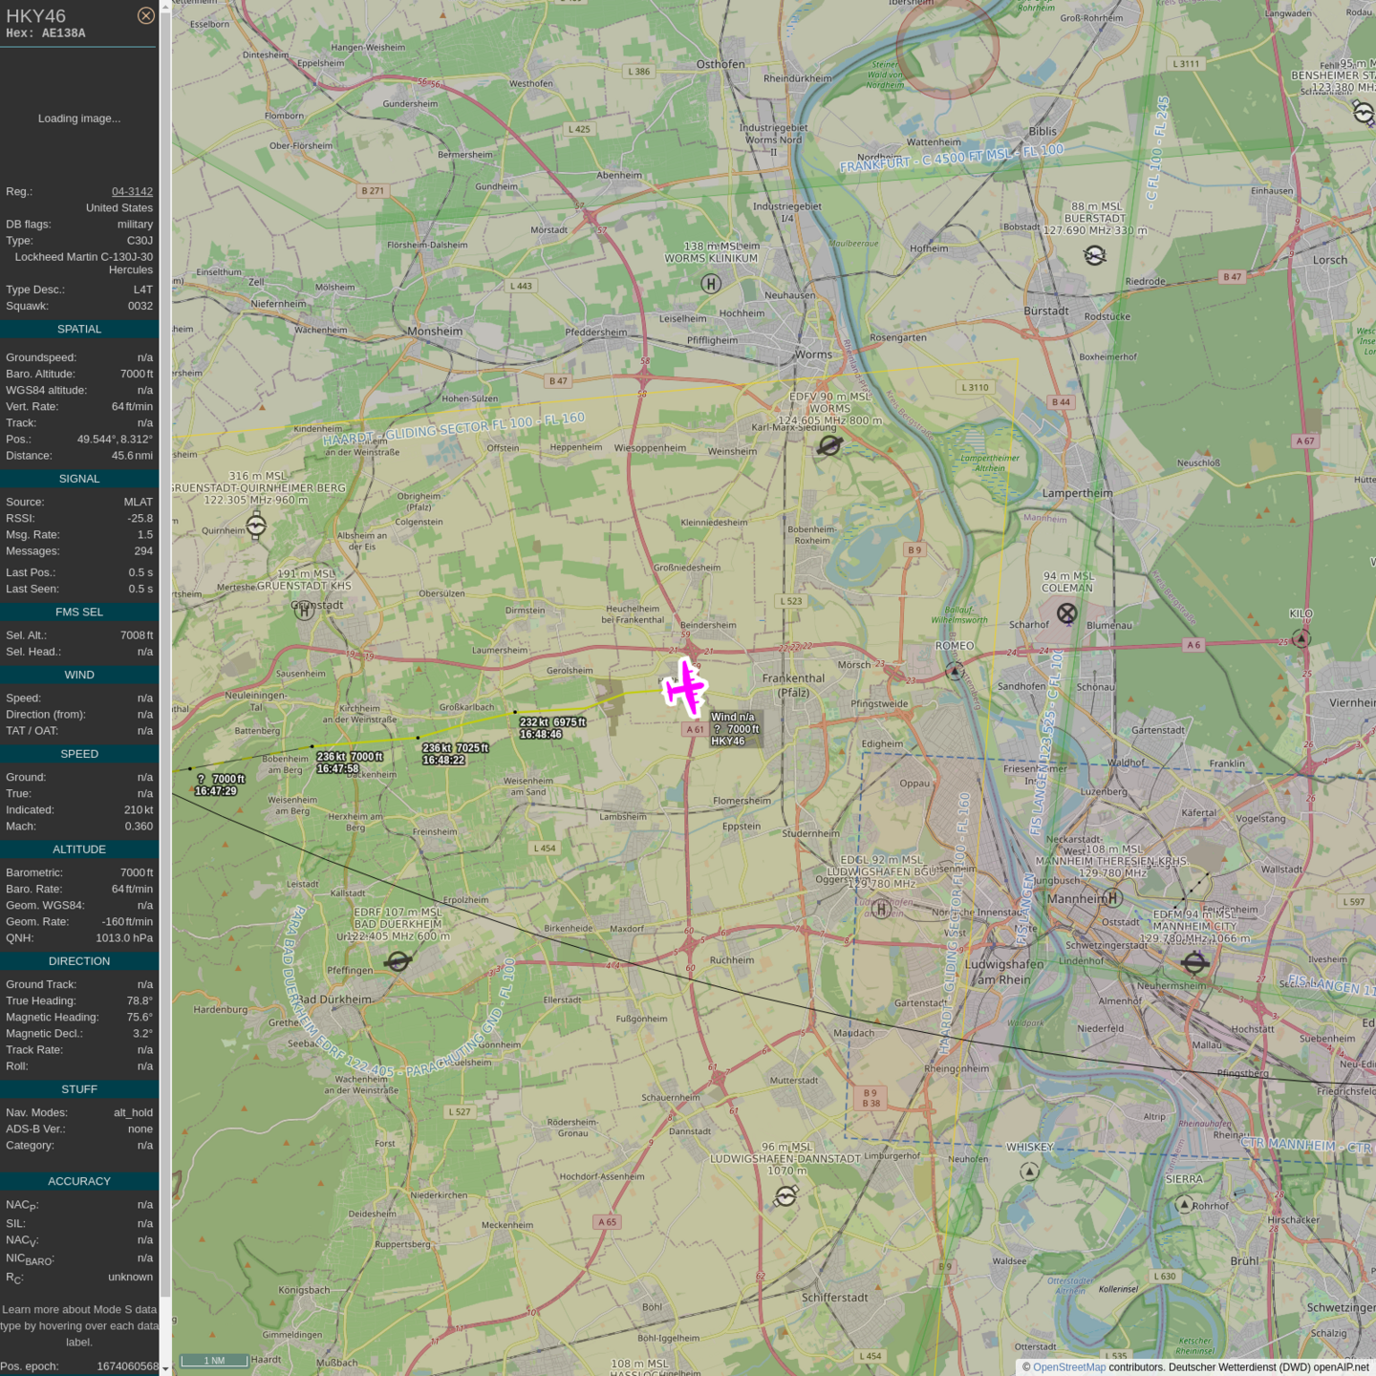
Task: Select the WHISKEY reporting point marker
Action: tap(1029, 1172)
